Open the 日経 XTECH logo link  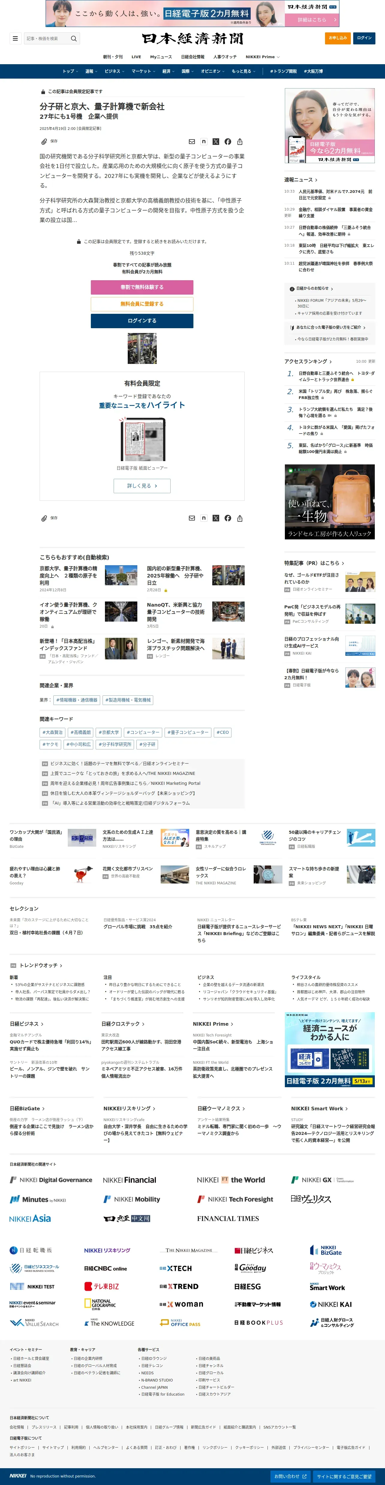pyautogui.click(x=176, y=1268)
